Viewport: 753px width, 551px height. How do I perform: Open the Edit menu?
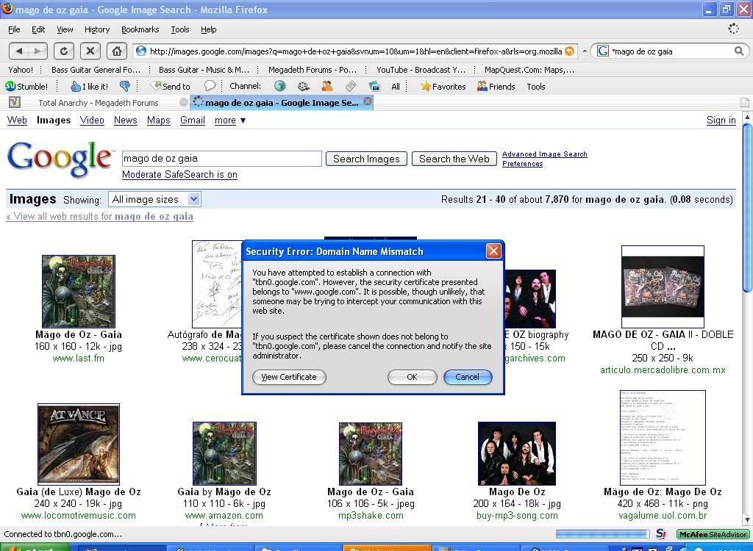coord(38,29)
